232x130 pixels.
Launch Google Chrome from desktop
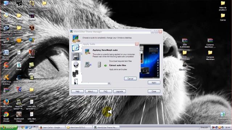(x=6, y=117)
